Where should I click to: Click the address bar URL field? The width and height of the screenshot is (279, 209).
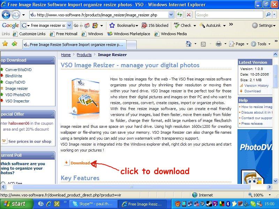[99, 15]
